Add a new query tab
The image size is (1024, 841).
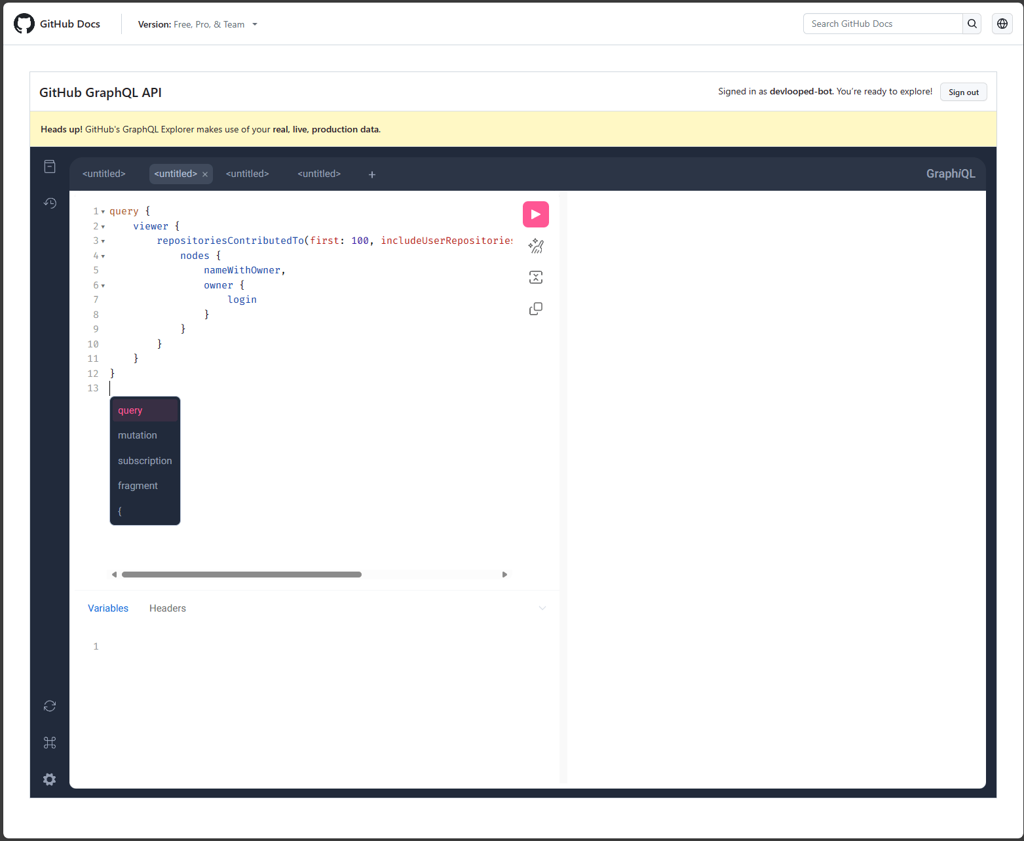click(x=372, y=174)
